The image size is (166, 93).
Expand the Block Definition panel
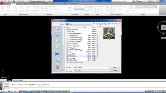click(24, 14)
